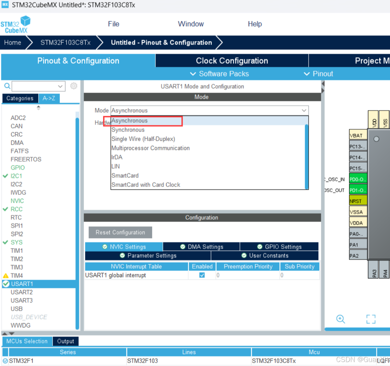Select NVIC in category list
Viewport: 390px width, 366px height.
coord(17,201)
